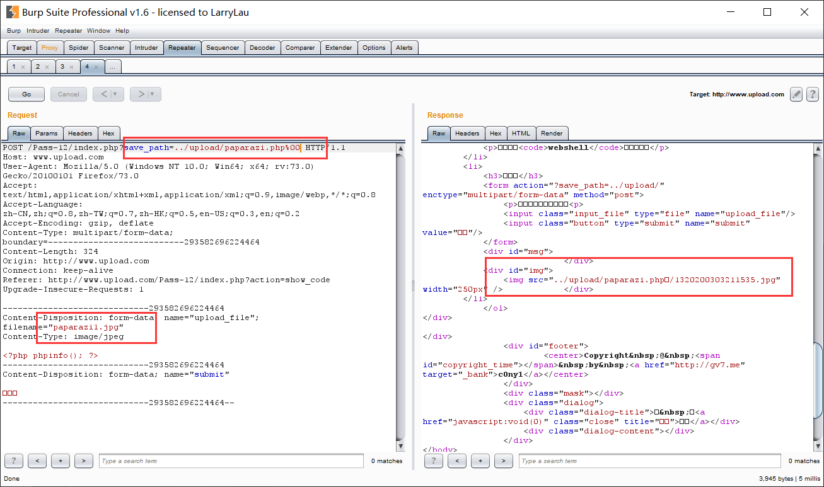
Task: Switch to the Proxy tool tab
Action: click(50, 48)
